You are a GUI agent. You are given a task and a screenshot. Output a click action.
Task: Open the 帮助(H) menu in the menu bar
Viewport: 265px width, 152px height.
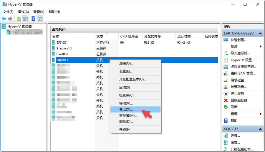point(54,12)
